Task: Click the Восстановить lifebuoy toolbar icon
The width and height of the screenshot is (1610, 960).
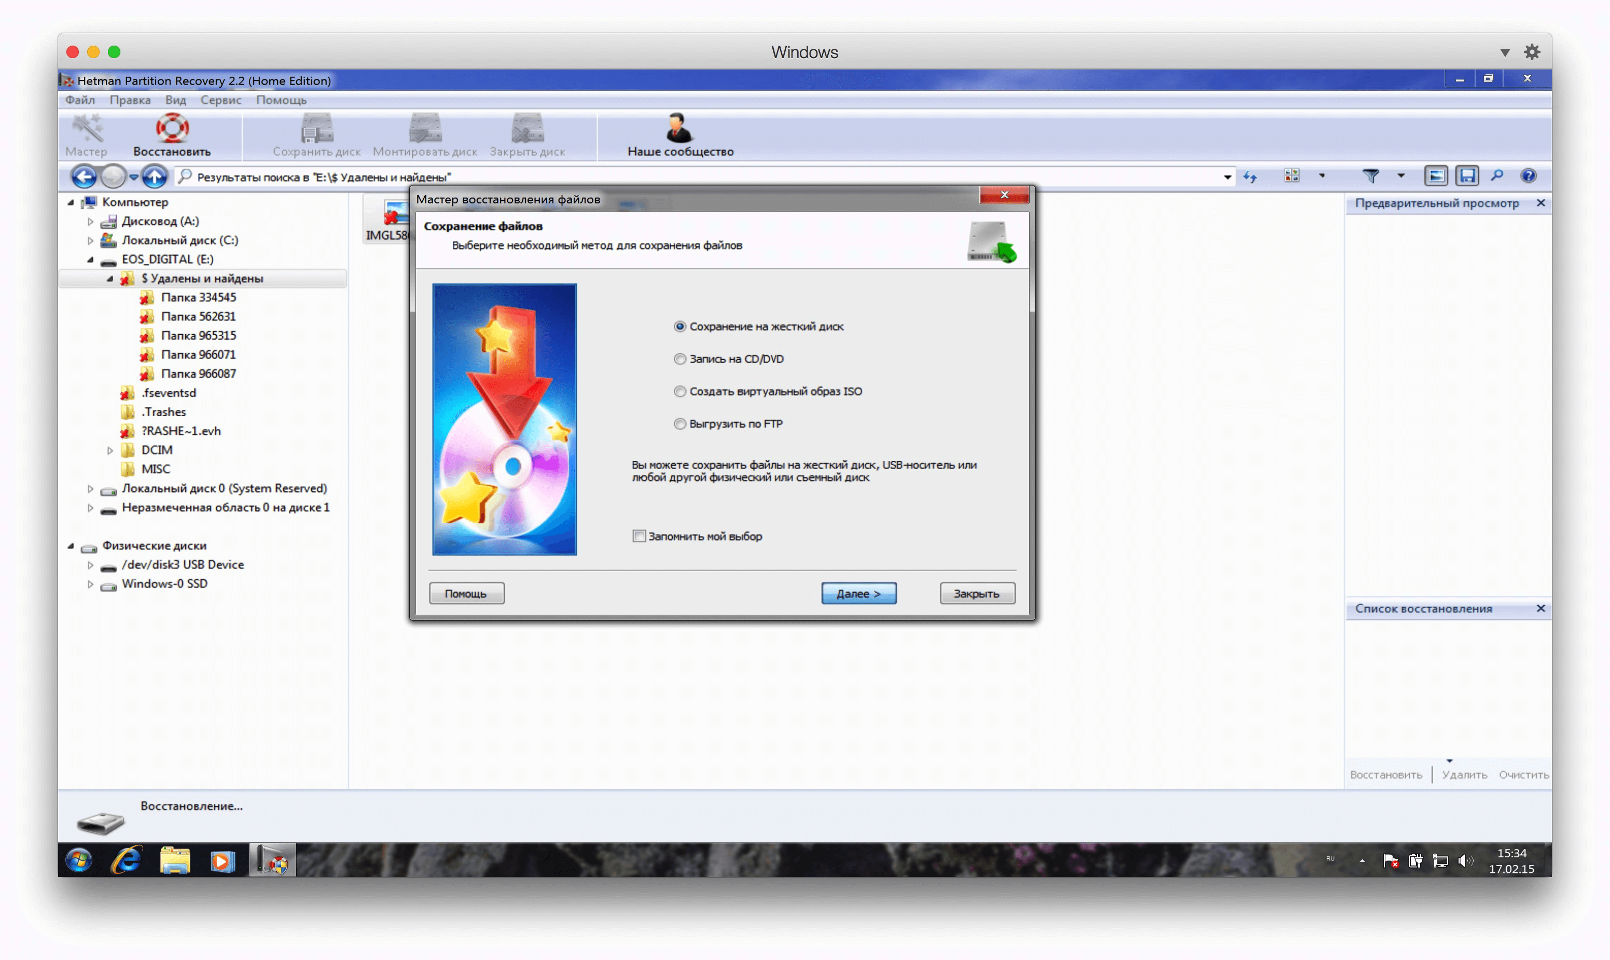Action: pyautogui.click(x=172, y=129)
